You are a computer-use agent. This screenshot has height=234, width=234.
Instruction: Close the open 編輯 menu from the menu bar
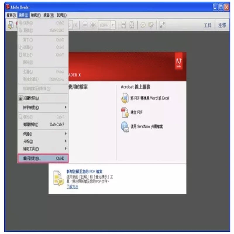tap(23, 15)
